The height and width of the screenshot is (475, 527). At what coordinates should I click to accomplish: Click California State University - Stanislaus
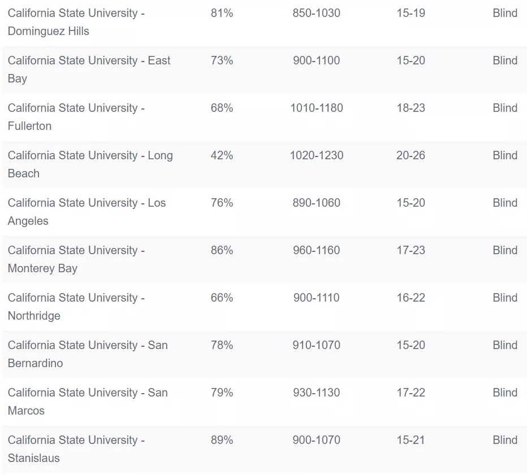76,449
